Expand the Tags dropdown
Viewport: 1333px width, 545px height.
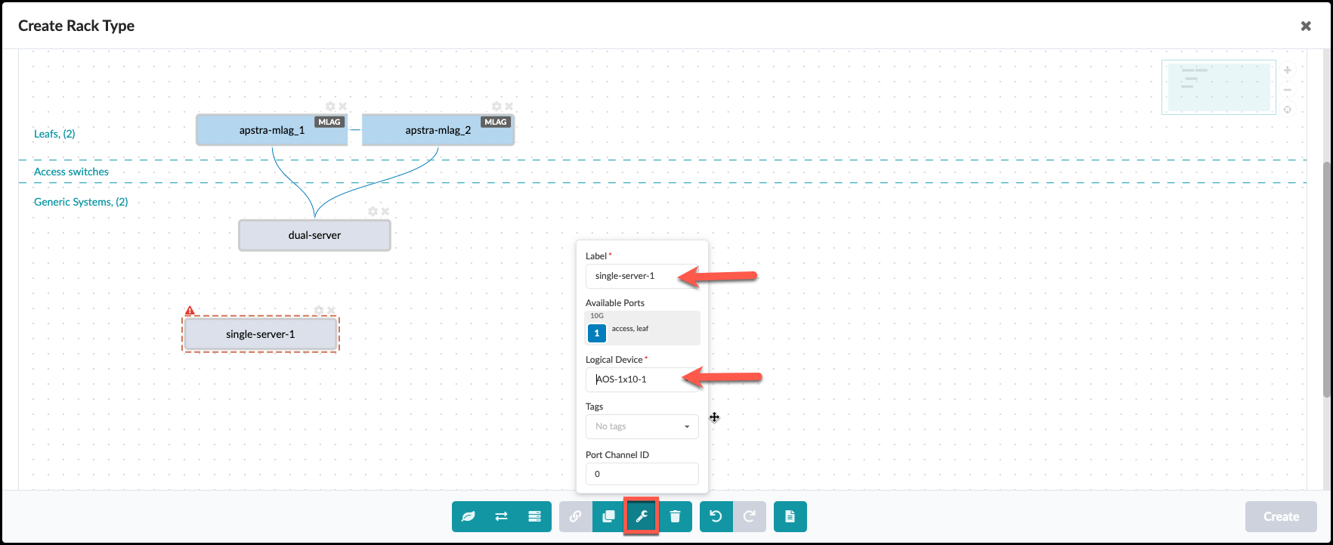click(642, 426)
